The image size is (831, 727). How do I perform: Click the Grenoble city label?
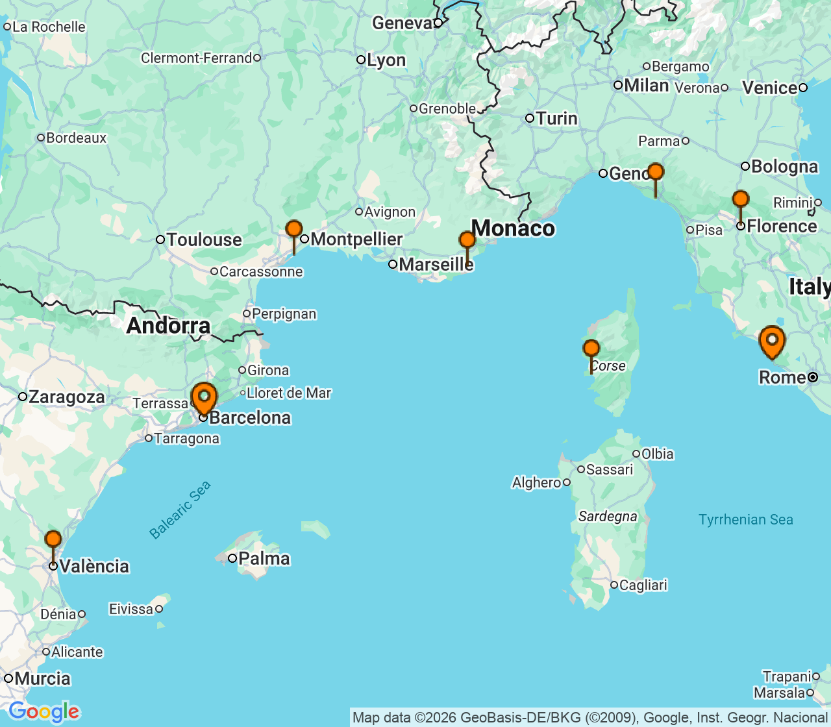[447, 108]
